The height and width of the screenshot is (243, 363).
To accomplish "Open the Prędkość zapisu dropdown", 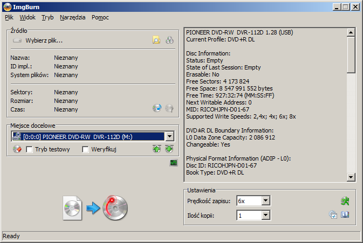I will [x=266, y=200].
